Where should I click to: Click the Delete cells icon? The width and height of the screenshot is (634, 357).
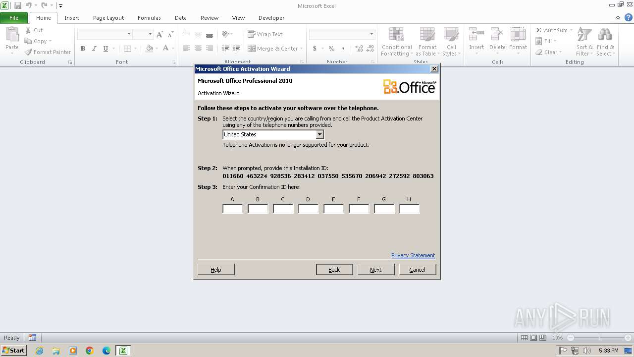pos(497,34)
